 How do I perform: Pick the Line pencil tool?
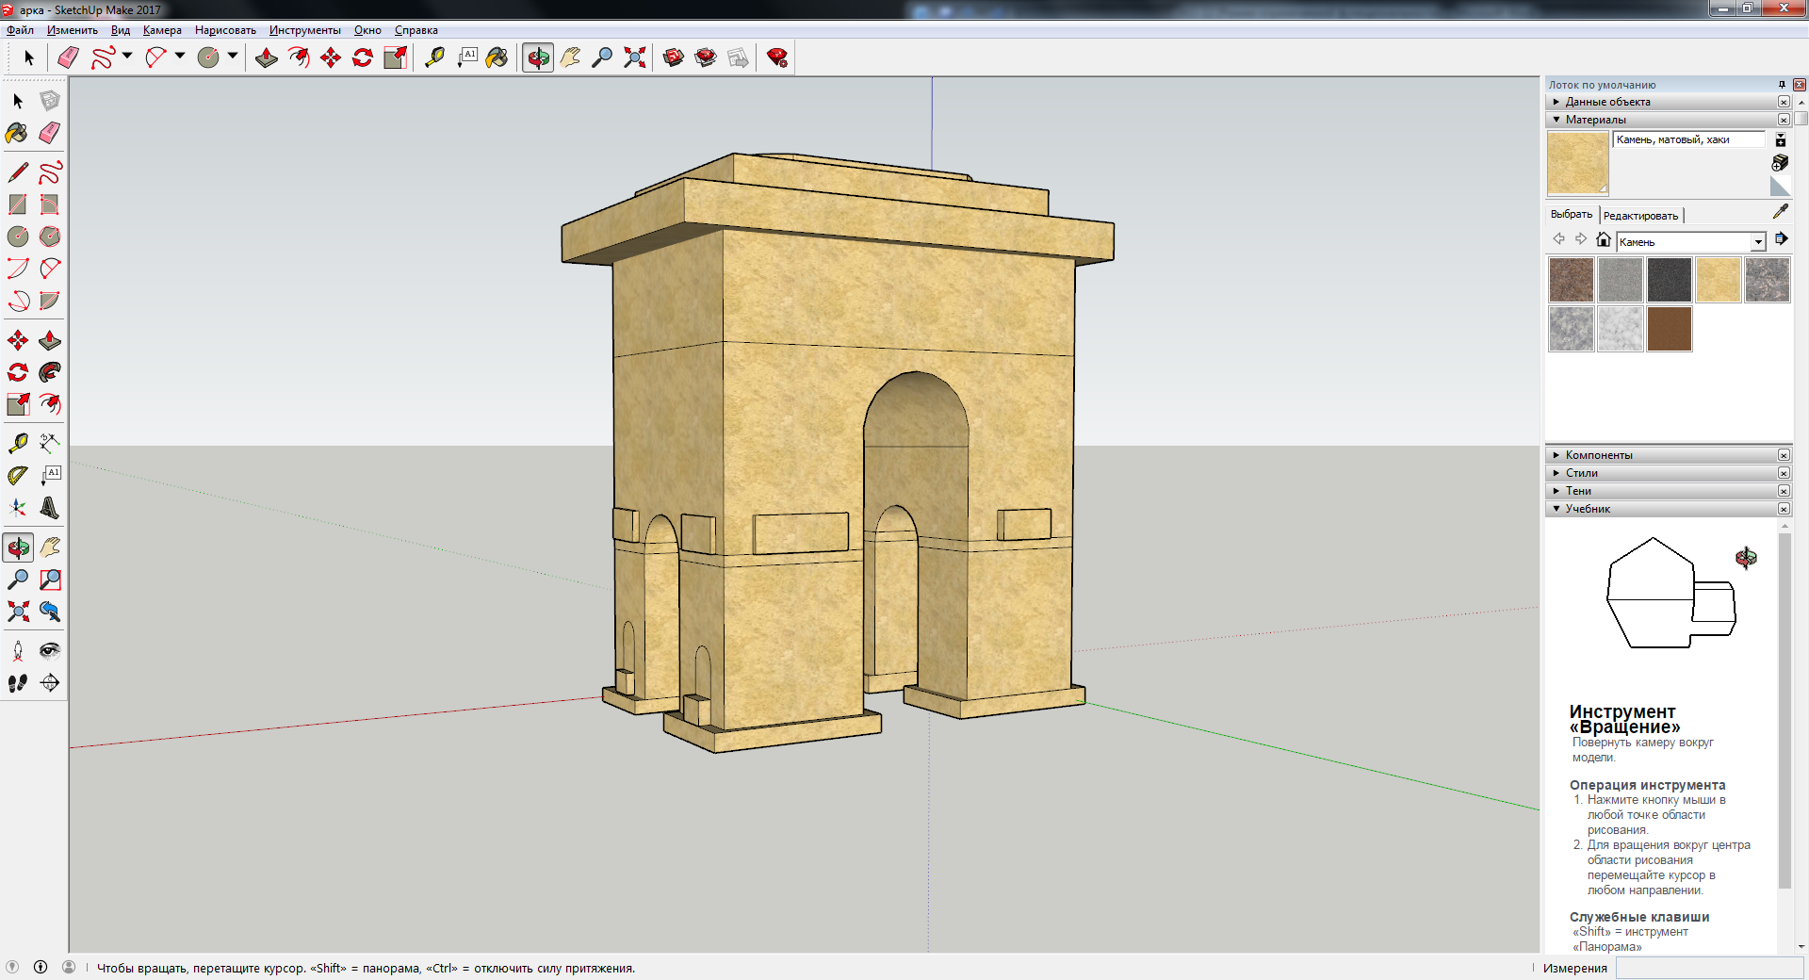[18, 172]
